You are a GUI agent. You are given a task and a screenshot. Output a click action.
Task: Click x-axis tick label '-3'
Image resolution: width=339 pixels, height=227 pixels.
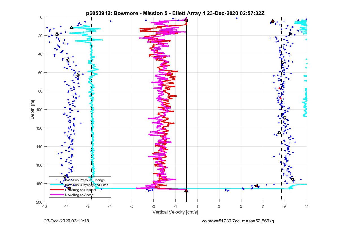(x=153, y=207)
